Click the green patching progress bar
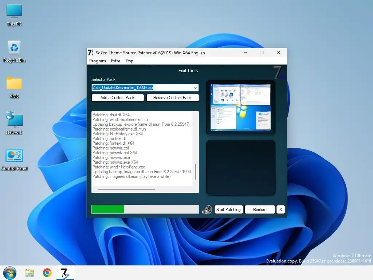The height and width of the screenshot is (280, 373). click(x=145, y=209)
